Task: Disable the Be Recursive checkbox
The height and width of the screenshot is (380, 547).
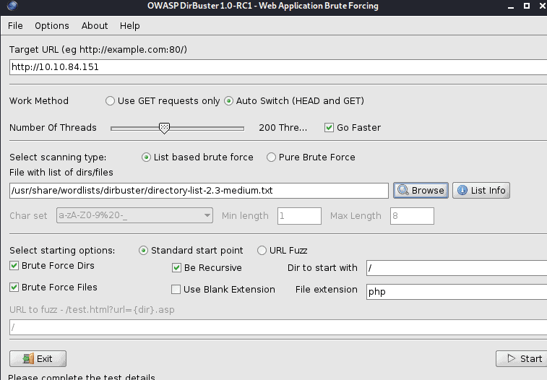Action: point(176,268)
